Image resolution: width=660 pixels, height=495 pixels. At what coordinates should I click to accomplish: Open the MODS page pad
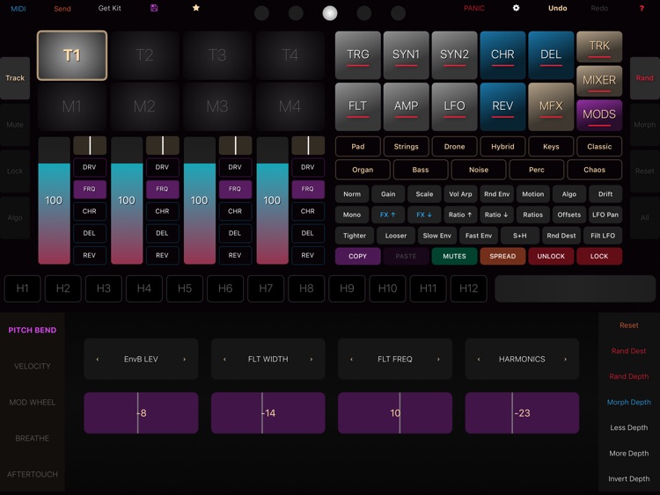point(599,116)
